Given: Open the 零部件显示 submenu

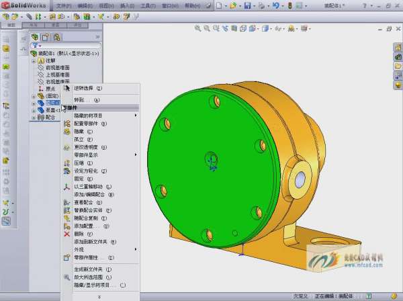Looking at the screenshot, I should (100, 155).
